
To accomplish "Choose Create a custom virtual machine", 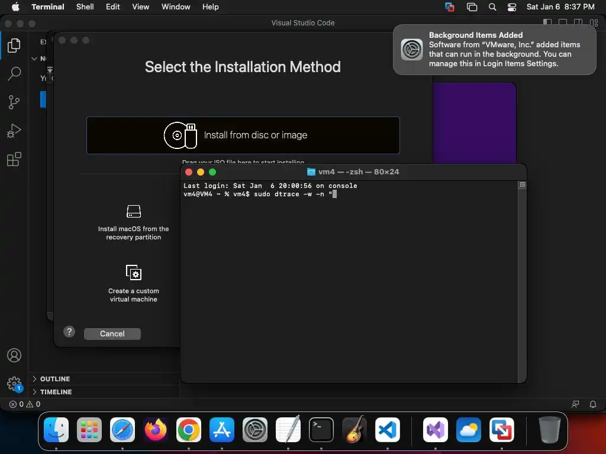I will (x=133, y=284).
